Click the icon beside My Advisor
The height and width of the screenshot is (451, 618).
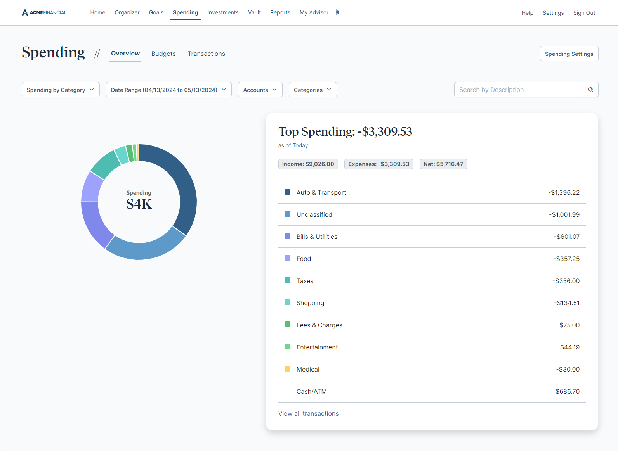338,12
